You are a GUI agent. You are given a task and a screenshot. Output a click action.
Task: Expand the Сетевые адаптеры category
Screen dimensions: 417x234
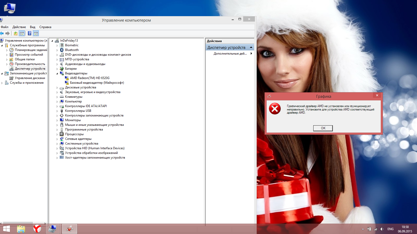coord(57,139)
